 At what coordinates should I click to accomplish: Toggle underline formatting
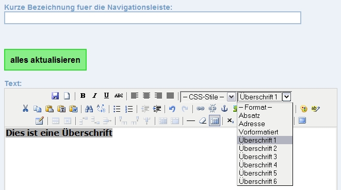click(106, 96)
